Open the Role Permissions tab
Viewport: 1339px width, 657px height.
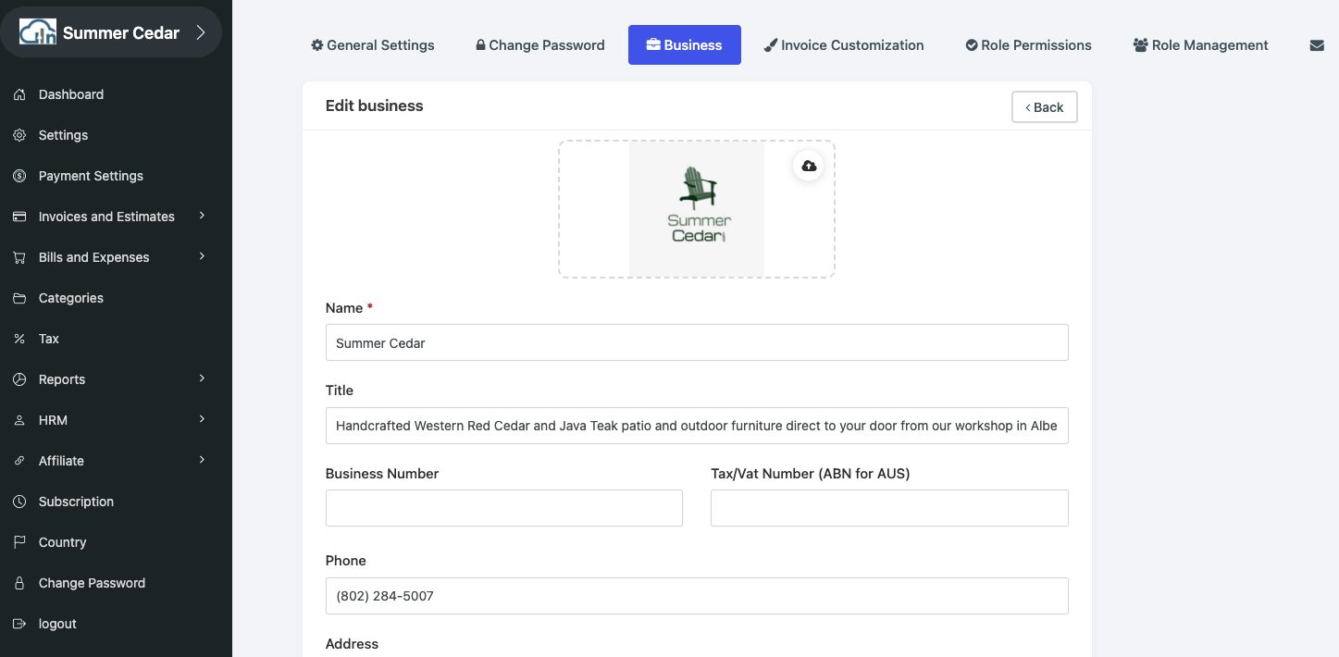pos(1028,45)
